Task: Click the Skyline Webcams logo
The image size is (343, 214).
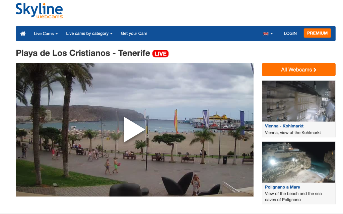Action: pos(39,10)
